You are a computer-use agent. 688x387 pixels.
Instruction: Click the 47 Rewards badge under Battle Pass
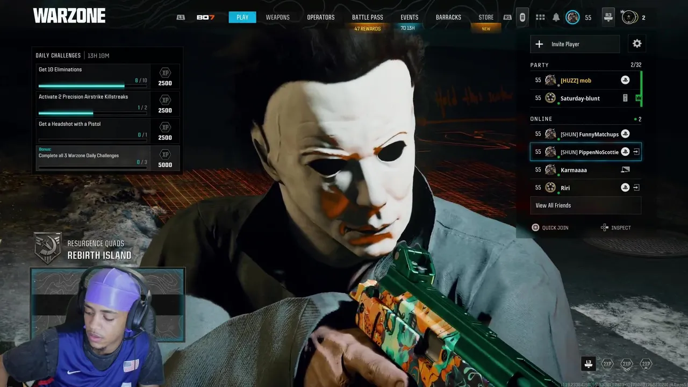tap(368, 28)
